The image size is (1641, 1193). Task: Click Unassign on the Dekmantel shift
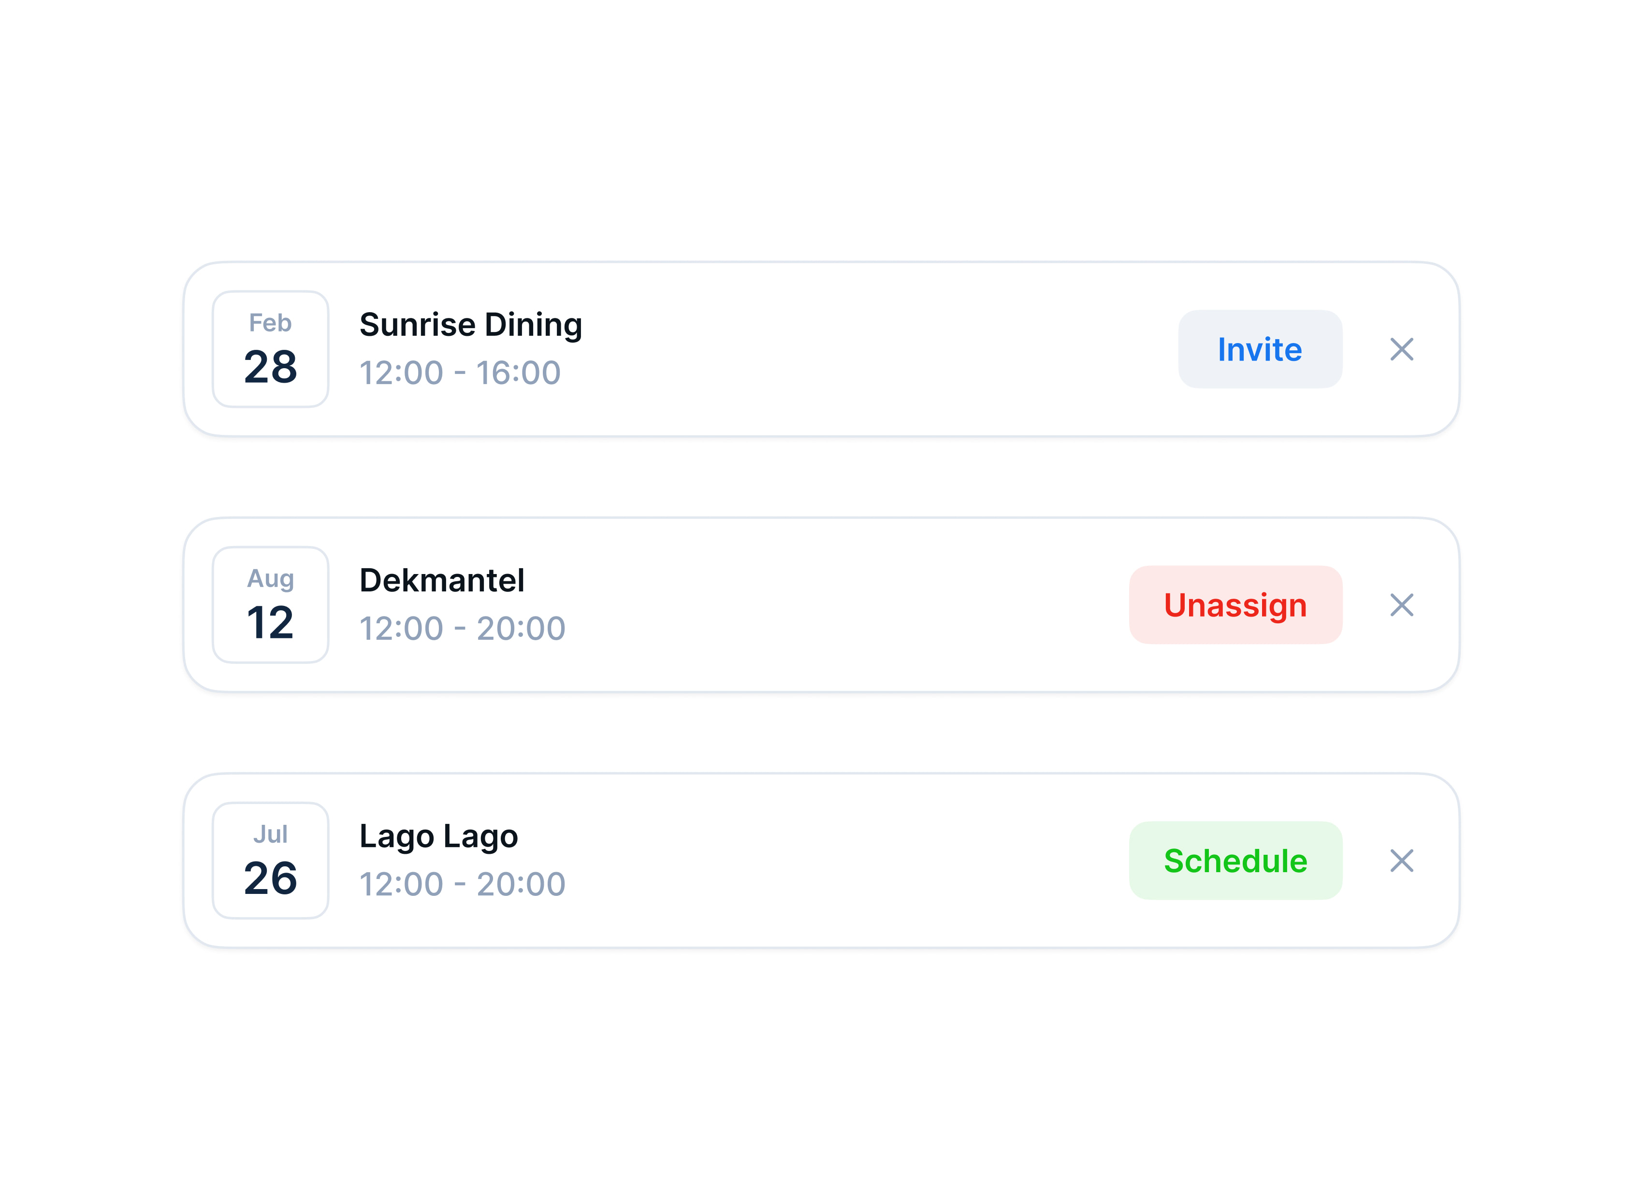1235,605
